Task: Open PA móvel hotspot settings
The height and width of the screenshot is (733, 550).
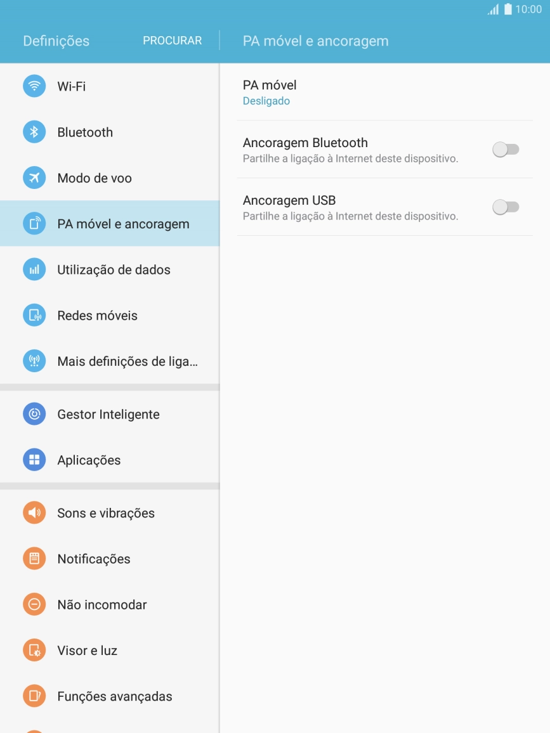Action: (384, 92)
